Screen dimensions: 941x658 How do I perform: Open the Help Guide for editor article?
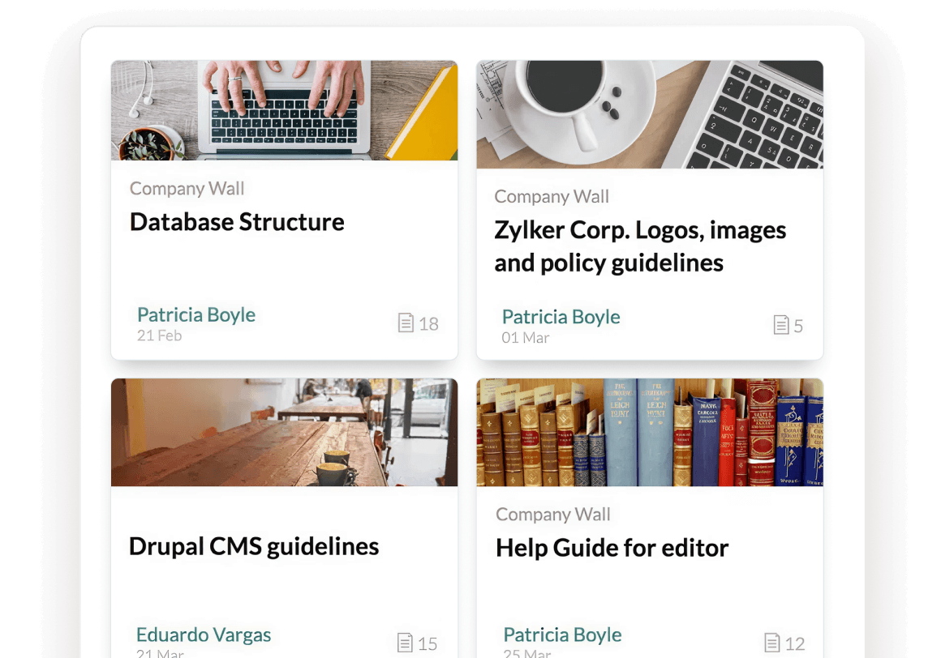[612, 547]
